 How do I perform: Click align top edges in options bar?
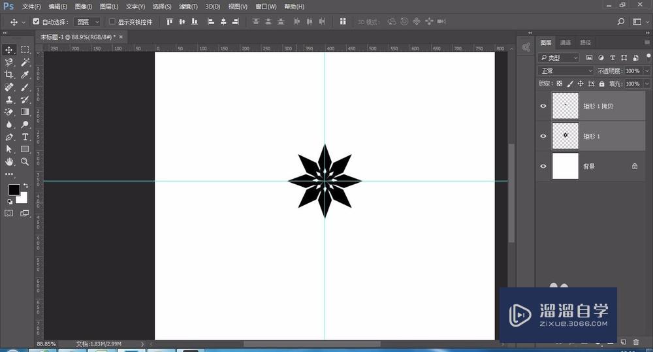pos(170,22)
